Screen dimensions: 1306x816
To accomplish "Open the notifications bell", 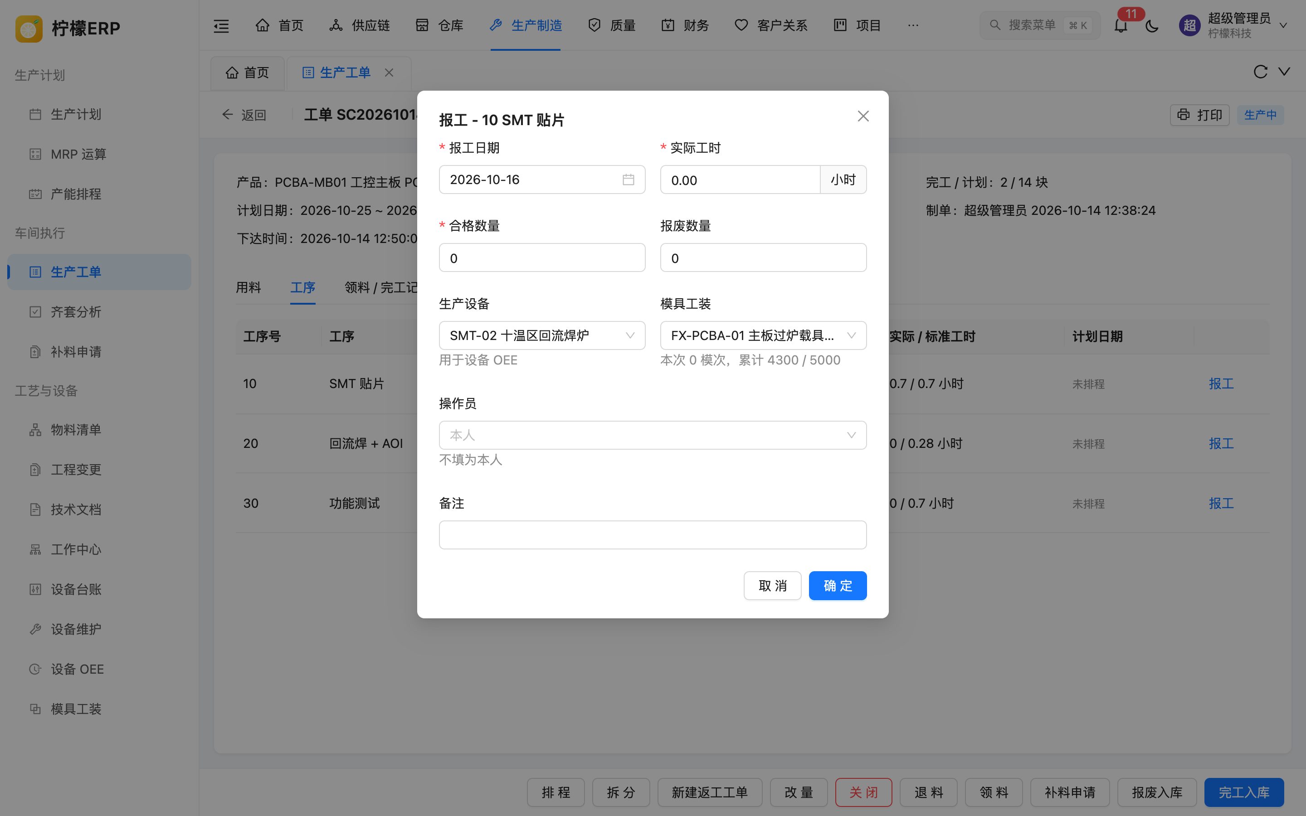I will tap(1121, 25).
